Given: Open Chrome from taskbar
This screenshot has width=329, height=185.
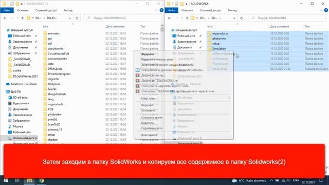Looking at the screenshot, I should (42, 180).
